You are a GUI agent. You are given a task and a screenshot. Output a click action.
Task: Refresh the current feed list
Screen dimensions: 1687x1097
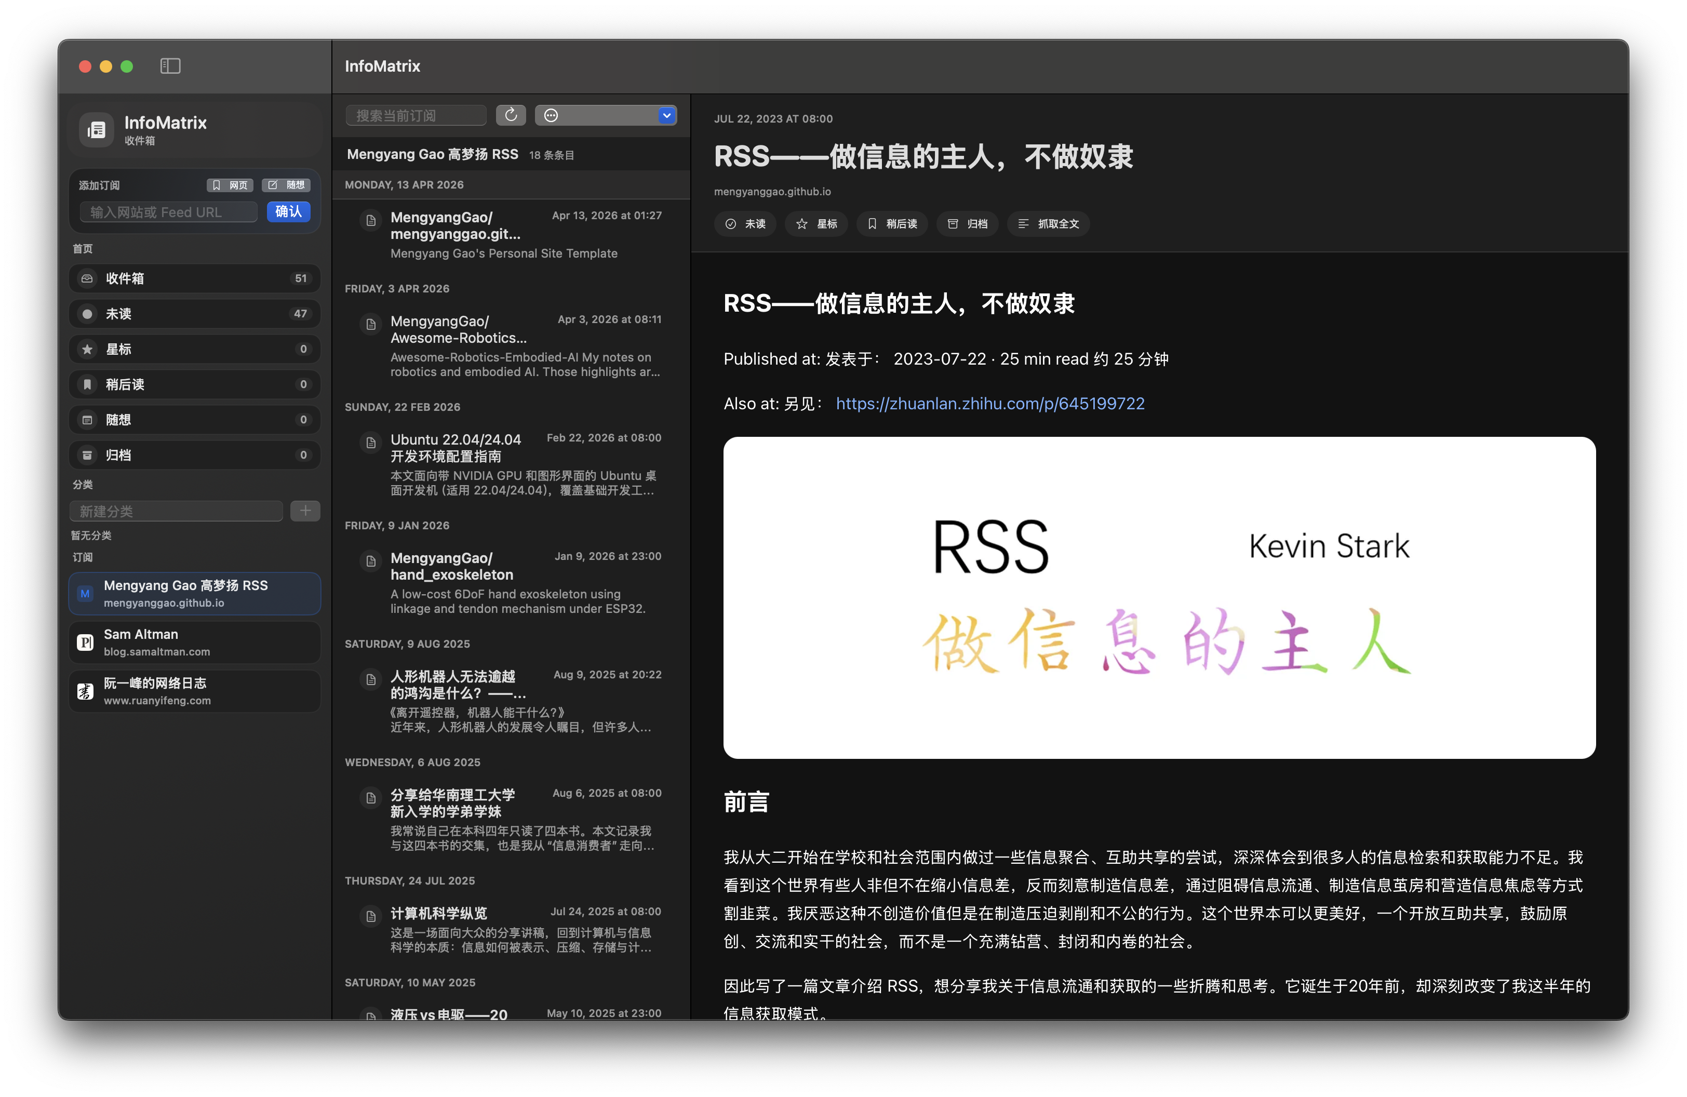pos(511,115)
